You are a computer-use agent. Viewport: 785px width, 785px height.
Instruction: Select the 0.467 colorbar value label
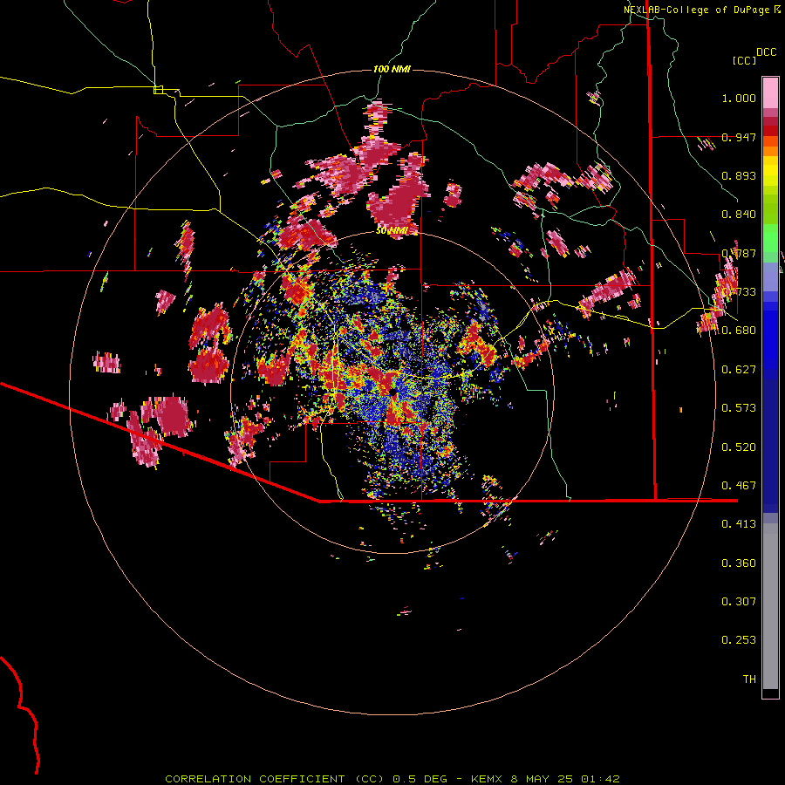coord(739,485)
